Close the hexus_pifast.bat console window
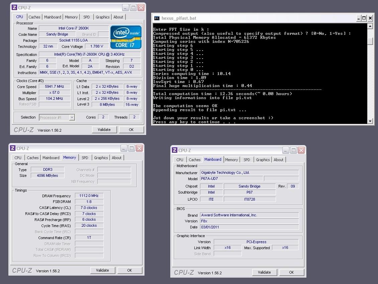This screenshot has width=378, height=284. (370, 18)
